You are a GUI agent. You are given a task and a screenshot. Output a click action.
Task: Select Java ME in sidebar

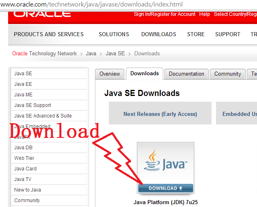pos(49,95)
